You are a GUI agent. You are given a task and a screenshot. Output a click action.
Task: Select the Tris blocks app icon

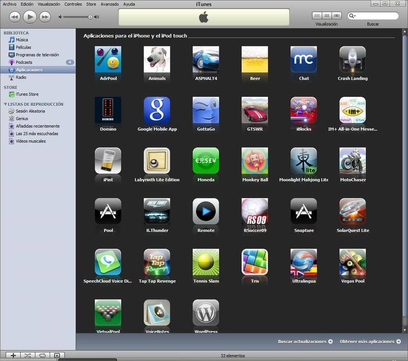pyautogui.click(x=254, y=262)
